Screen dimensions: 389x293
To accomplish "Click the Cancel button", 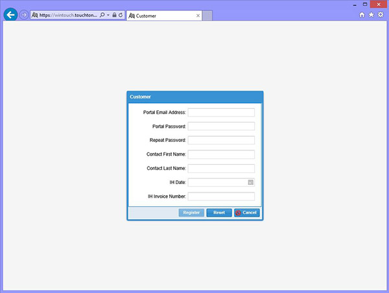I will click(247, 213).
